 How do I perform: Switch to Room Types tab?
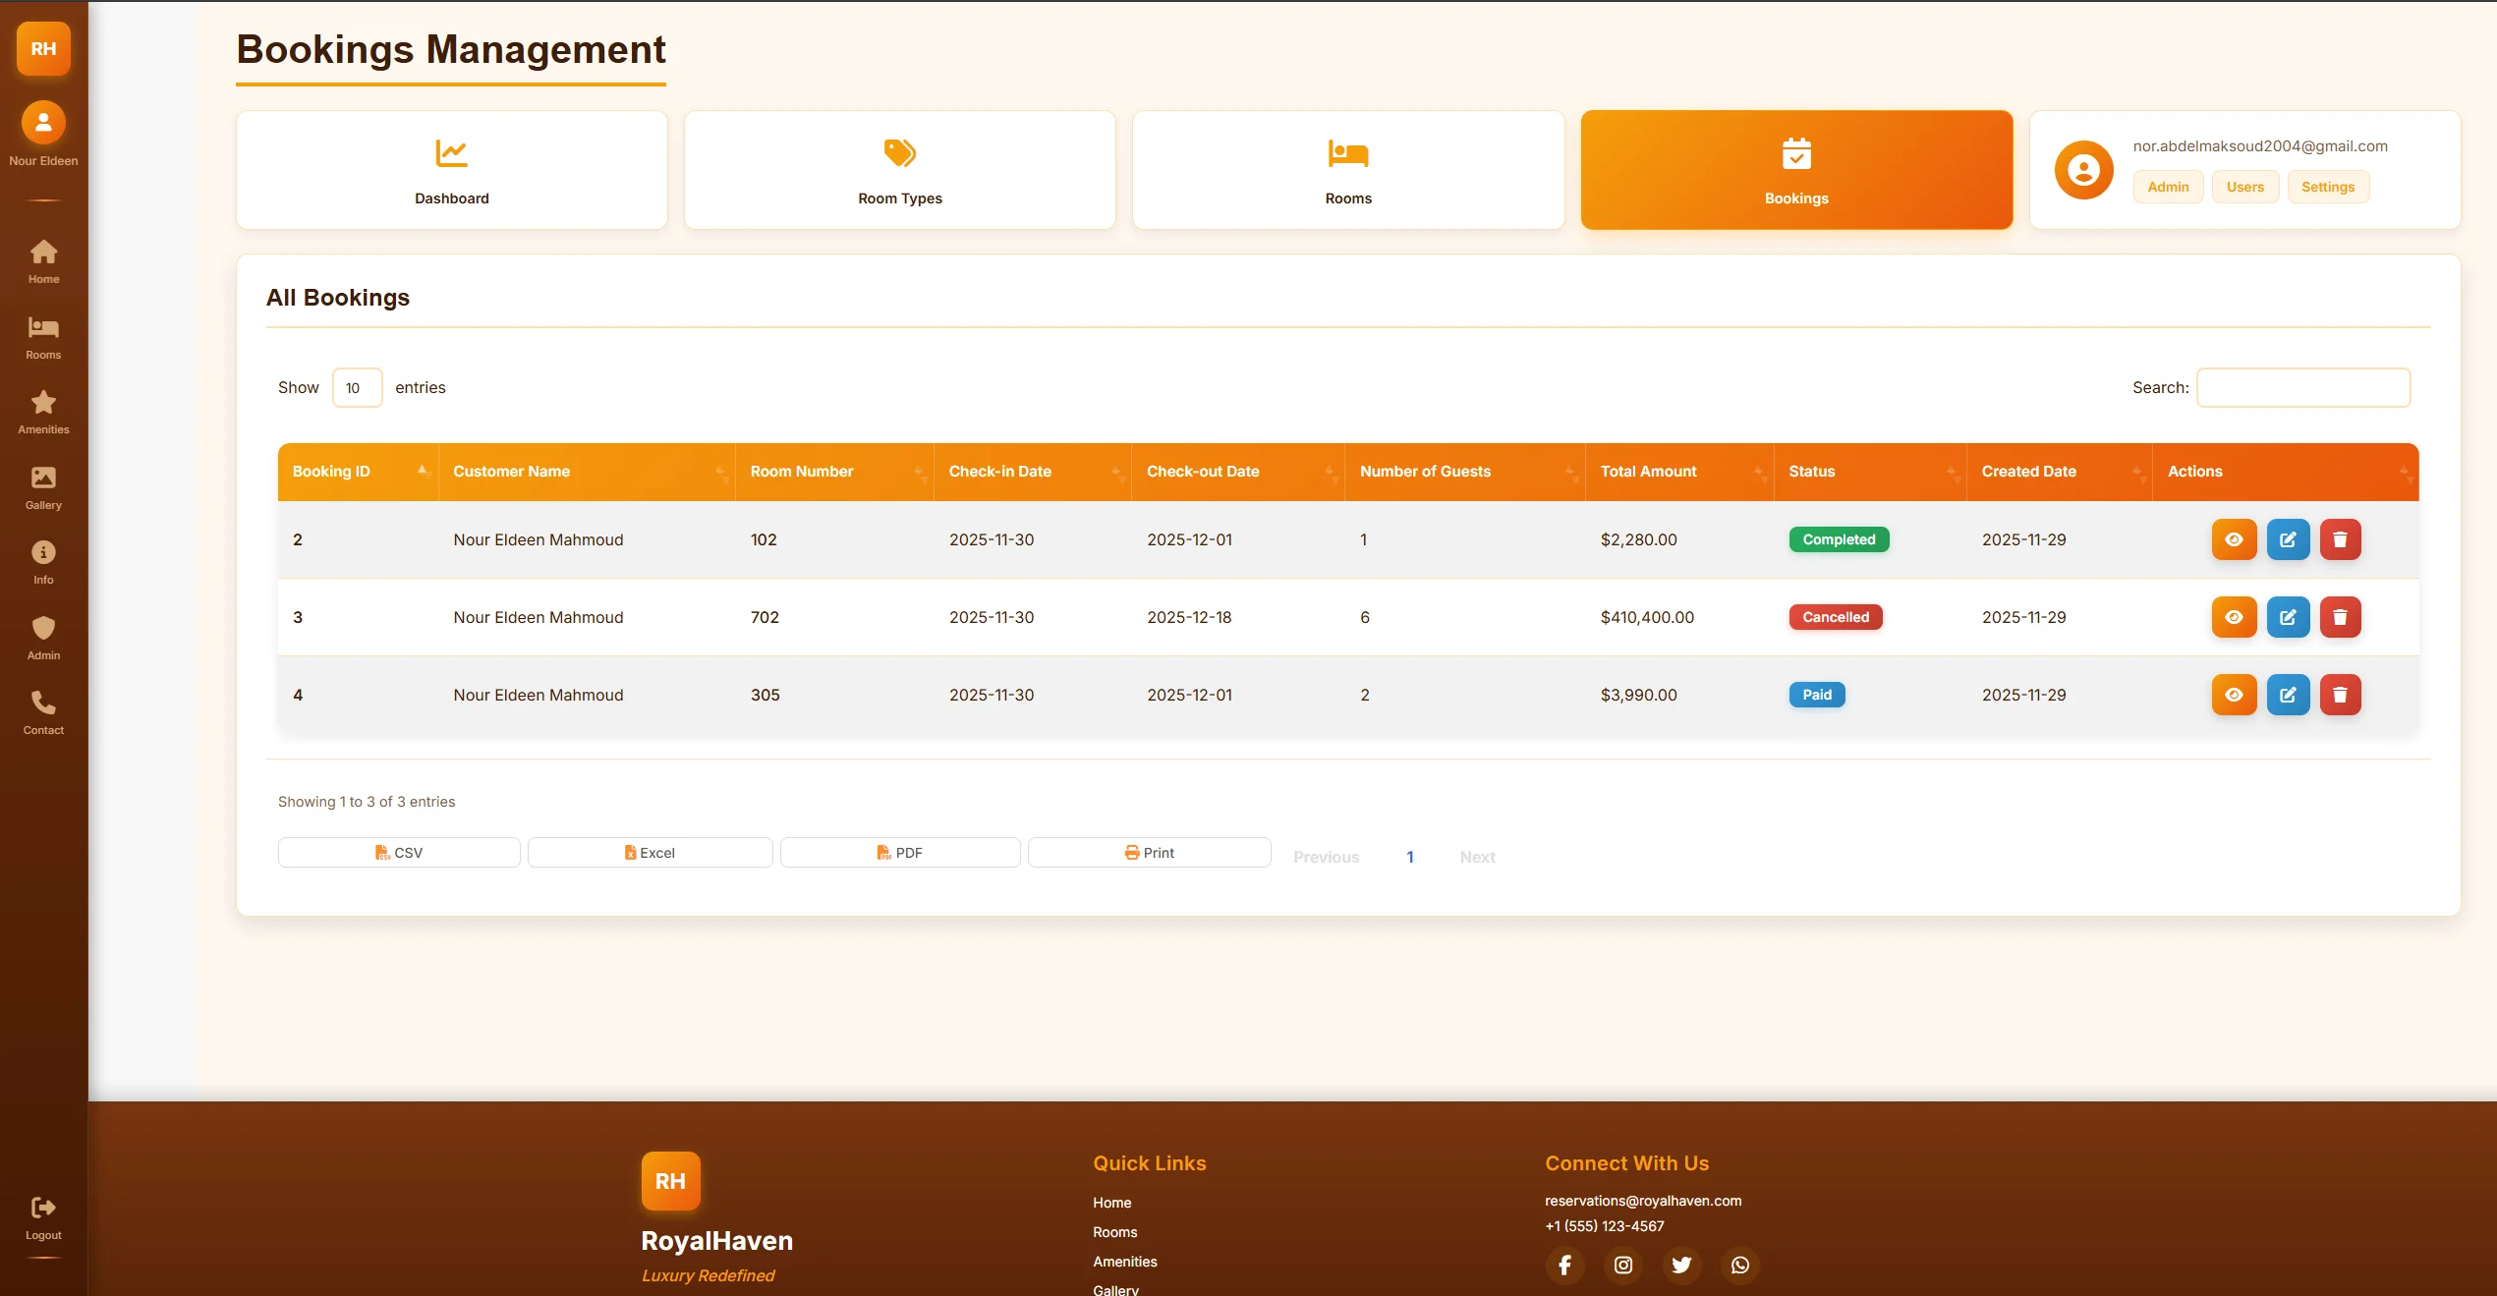tap(900, 170)
